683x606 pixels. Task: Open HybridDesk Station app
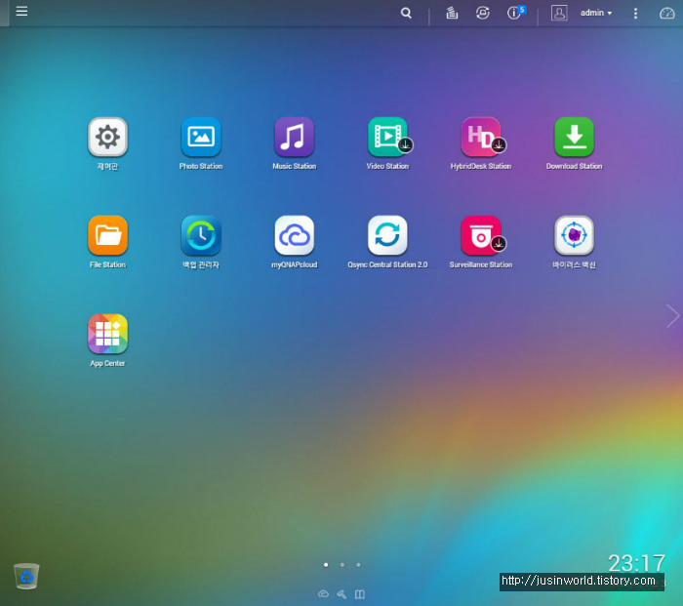point(481,137)
